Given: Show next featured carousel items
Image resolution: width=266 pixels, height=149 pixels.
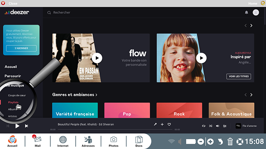Looking at the screenshot, I should coord(251,26).
